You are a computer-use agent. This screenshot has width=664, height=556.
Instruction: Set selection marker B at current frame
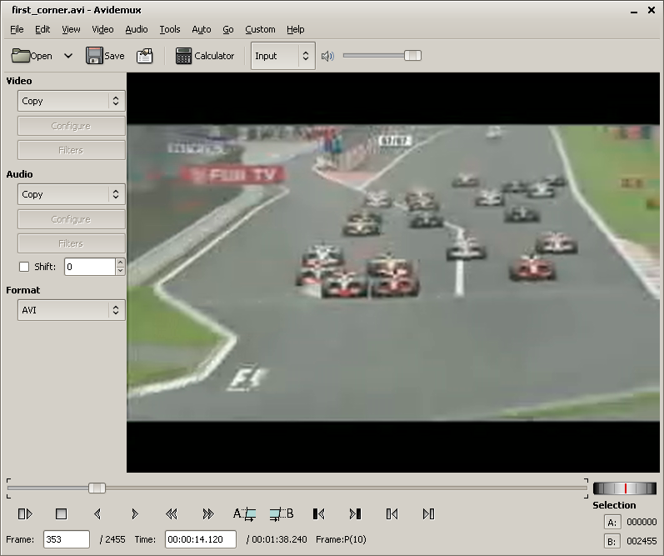point(282,513)
